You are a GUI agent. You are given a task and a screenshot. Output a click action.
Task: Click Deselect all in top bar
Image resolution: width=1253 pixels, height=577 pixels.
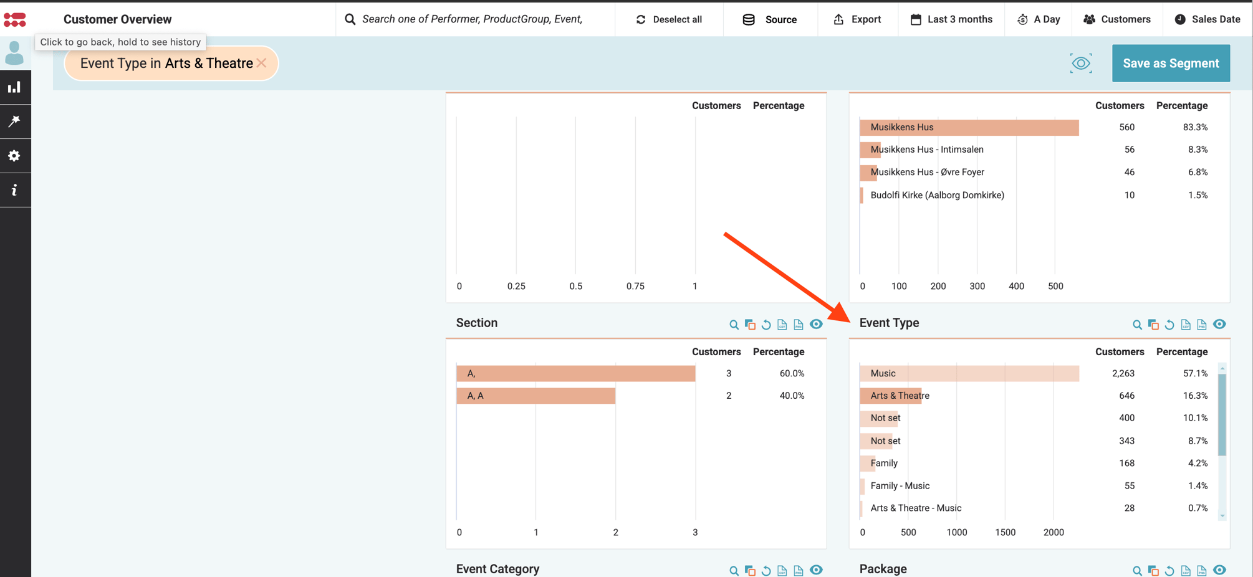point(669,19)
